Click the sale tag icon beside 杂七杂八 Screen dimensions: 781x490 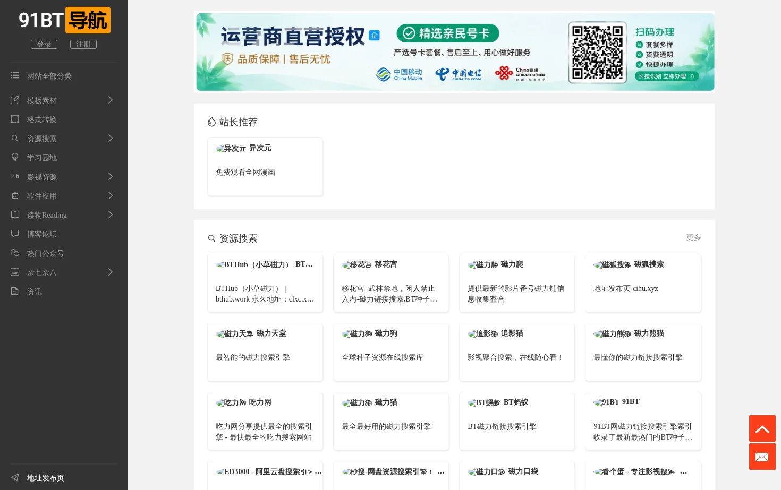15,272
